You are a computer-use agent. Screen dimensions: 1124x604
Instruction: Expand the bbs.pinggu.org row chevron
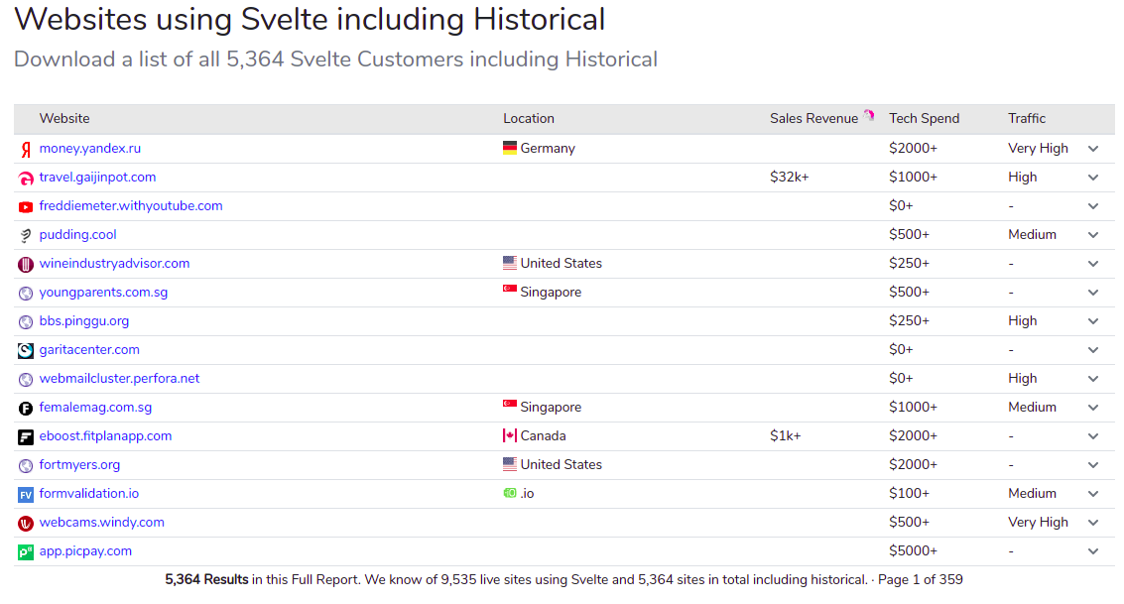point(1093,321)
